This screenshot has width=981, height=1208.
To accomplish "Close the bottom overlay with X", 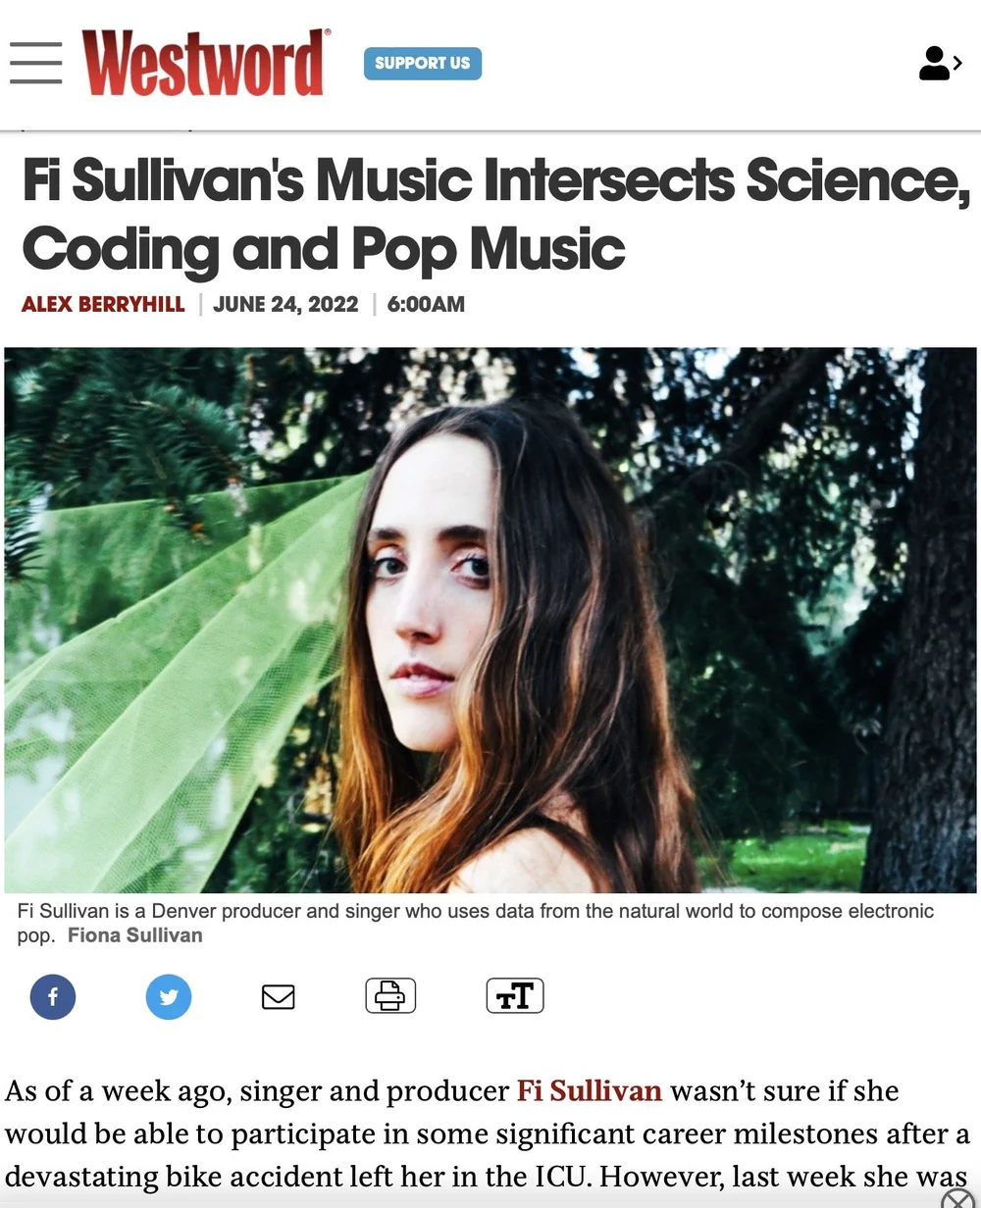I will coord(957,1198).
